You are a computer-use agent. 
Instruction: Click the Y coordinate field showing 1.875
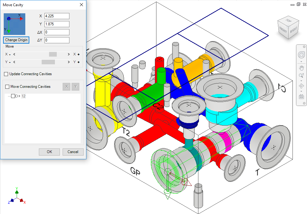(x=57, y=24)
